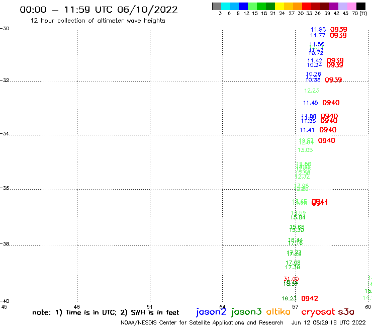Click the longitude axis label 60

tap(368, 307)
